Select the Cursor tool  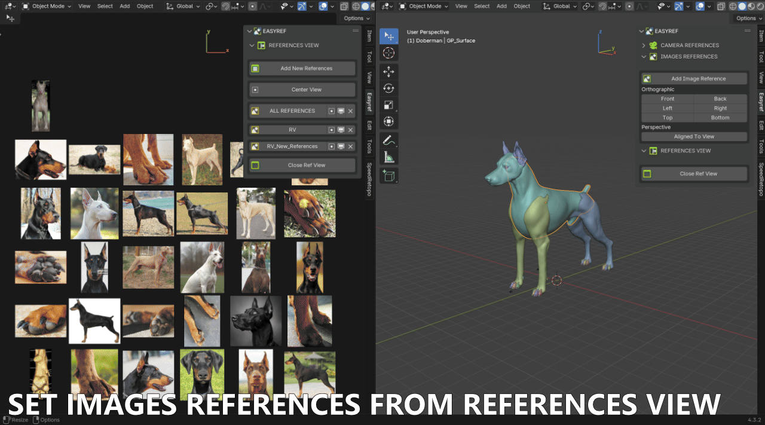[x=389, y=53]
